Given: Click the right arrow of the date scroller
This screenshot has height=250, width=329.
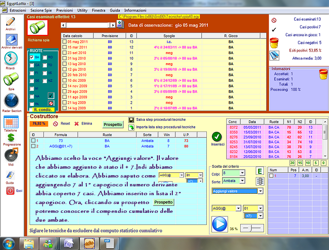Looking at the screenshot, I should tap(113, 25).
